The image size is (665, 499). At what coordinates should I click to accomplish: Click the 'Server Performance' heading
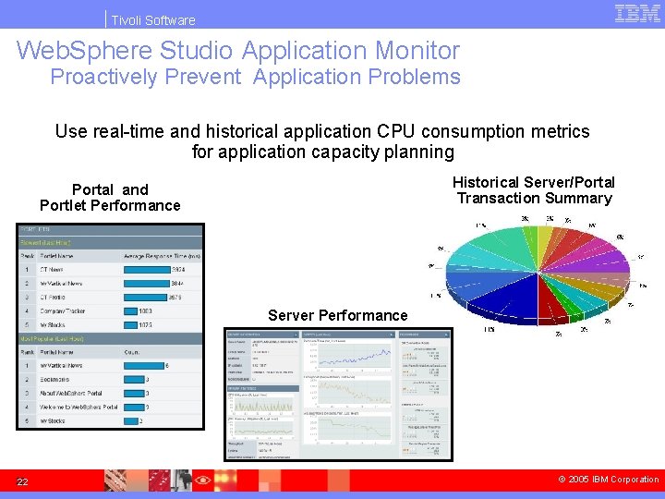click(x=338, y=315)
